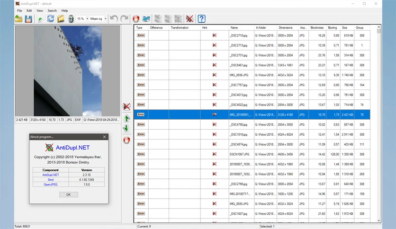This screenshot has height=229, width=396.
Task: Click the first greyed-out delete pair icon
Action: [158, 18]
